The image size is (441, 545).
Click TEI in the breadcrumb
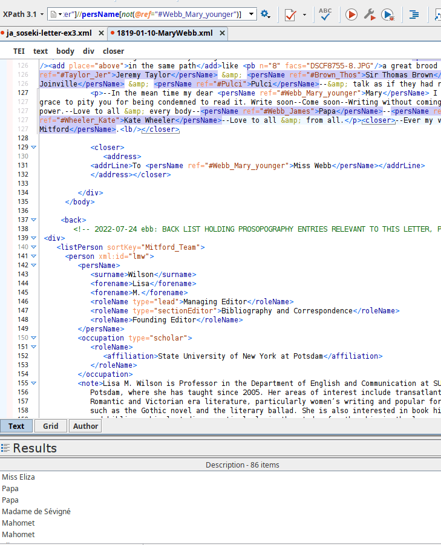click(x=19, y=51)
